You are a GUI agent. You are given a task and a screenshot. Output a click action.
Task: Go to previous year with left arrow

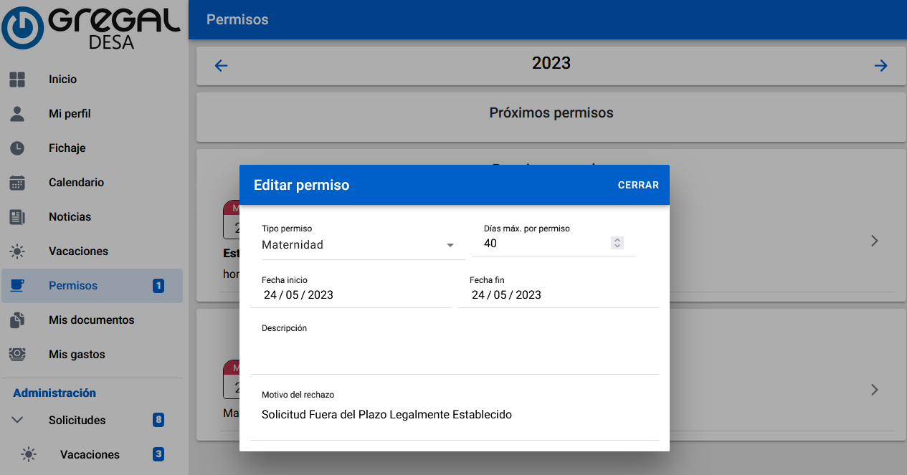click(x=221, y=66)
